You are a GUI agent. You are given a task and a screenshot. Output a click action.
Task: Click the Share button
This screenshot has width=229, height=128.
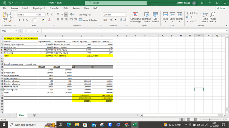[x=221, y=8]
